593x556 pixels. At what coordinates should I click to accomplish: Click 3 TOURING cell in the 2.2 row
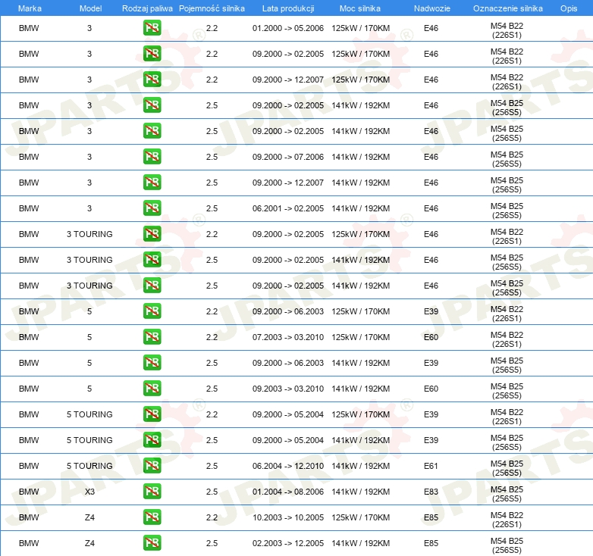pyautogui.click(x=89, y=234)
